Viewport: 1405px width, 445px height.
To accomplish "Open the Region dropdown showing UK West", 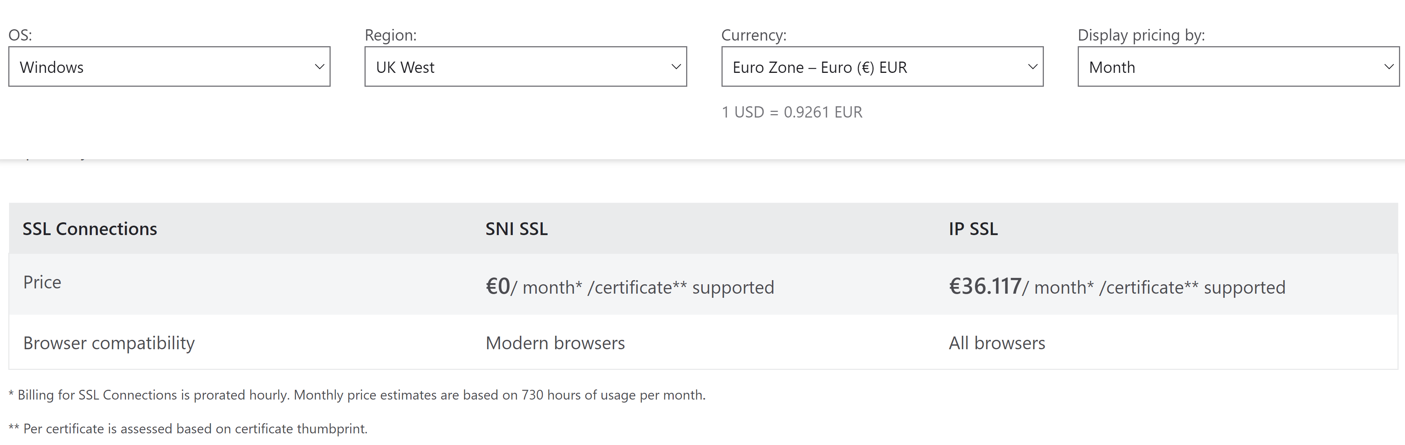I will (525, 66).
